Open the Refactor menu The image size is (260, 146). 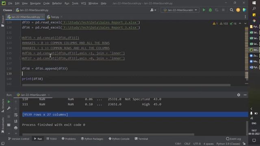point(57,3)
